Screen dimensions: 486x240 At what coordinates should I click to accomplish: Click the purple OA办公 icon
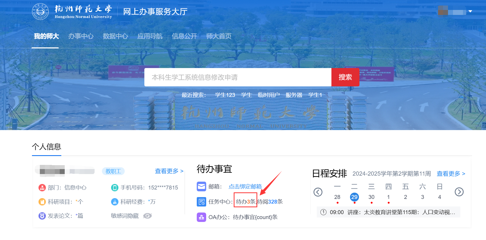click(201, 217)
